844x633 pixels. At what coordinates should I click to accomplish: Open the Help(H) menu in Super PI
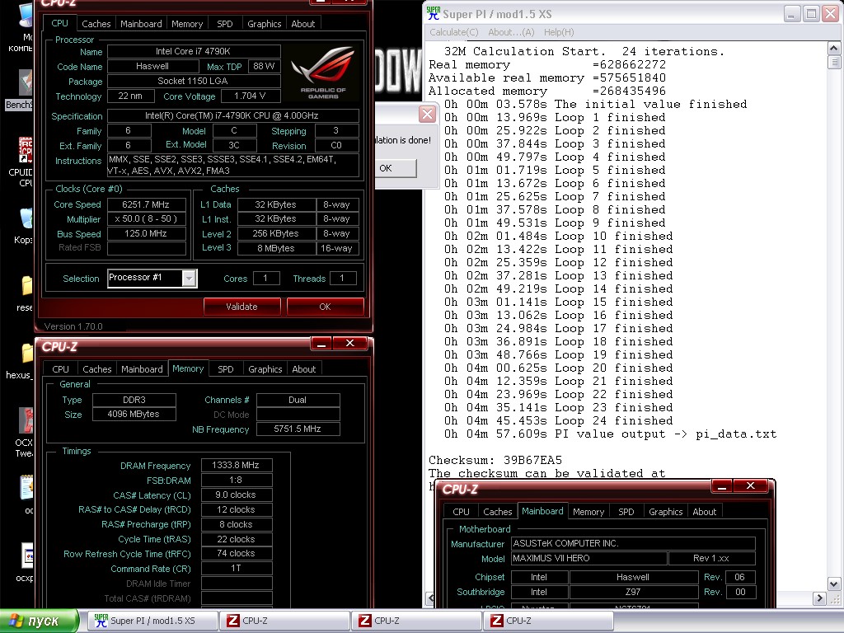[559, 32]
